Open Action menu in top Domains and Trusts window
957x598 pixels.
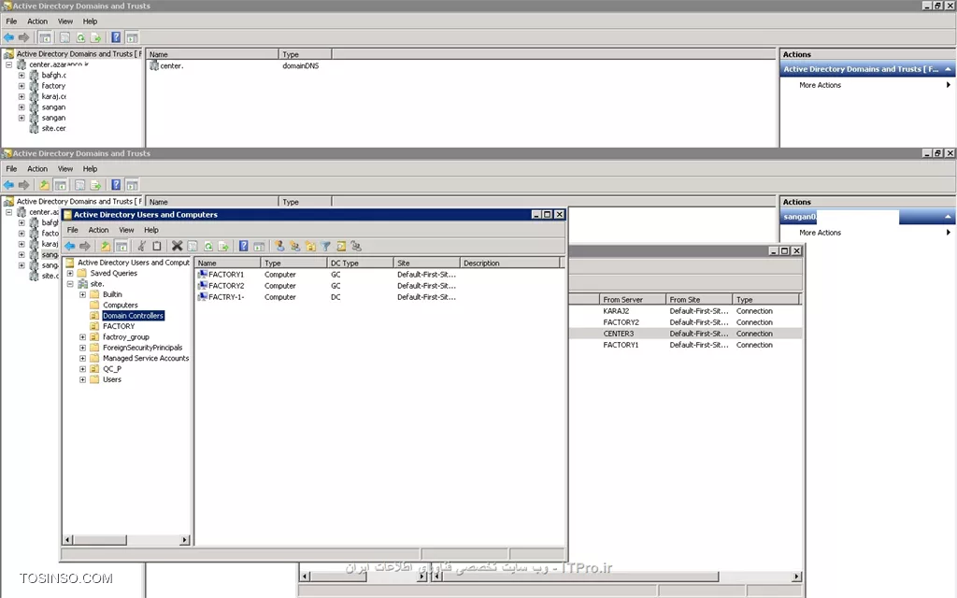point(37,21)
